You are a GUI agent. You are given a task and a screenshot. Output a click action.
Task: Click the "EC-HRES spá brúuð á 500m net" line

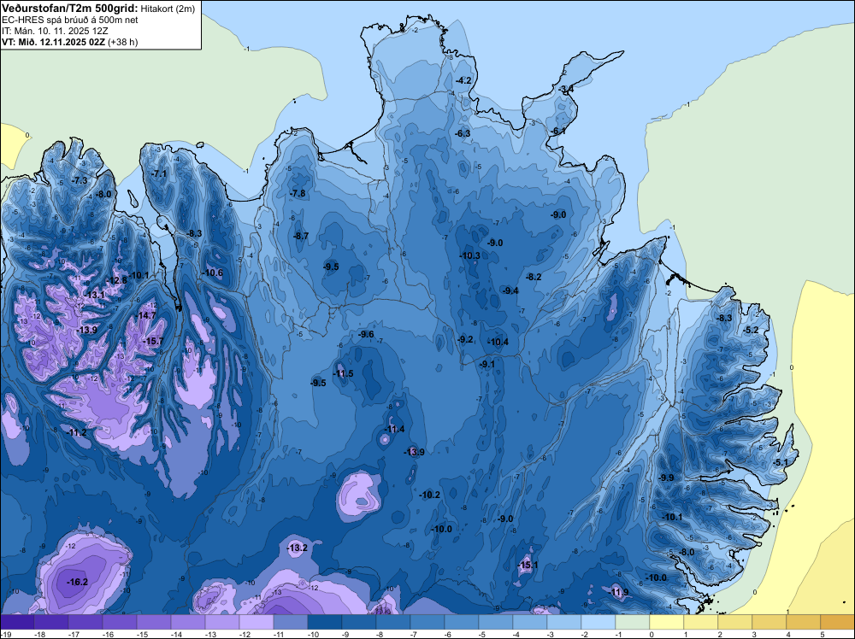pyautogui.click(x=70, y=21)
